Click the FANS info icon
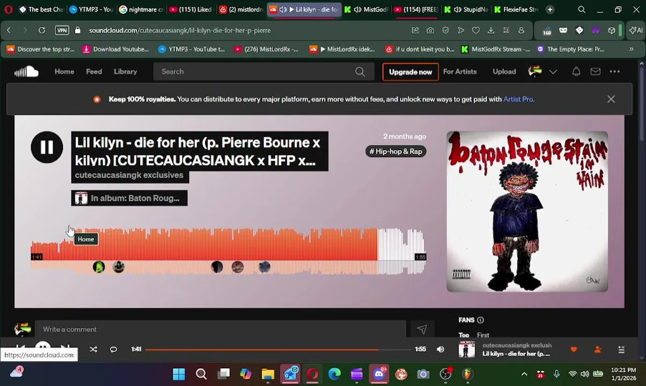 point(480,320)
